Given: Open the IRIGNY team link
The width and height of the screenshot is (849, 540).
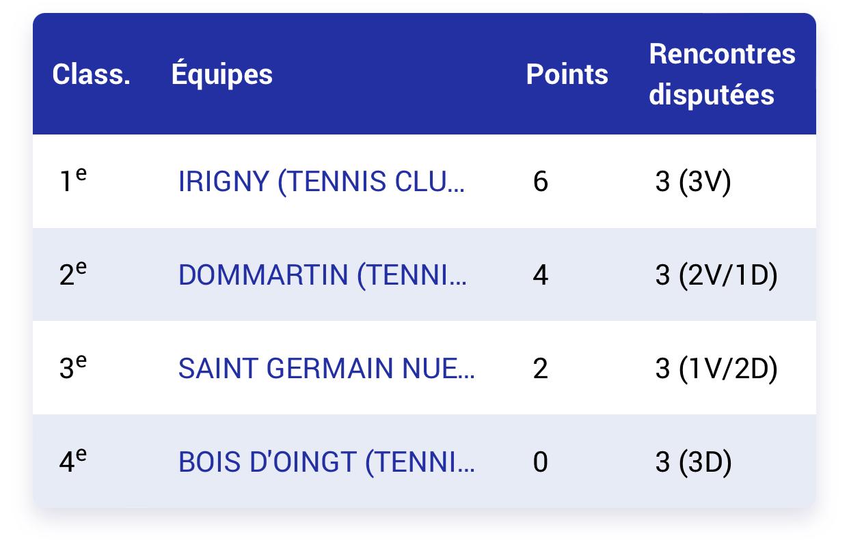Looking at the screenshot, I should point(321,182).
